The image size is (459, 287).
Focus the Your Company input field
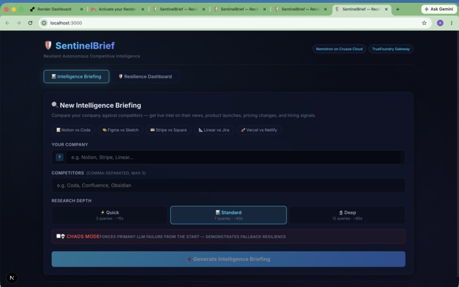(233, 157)
